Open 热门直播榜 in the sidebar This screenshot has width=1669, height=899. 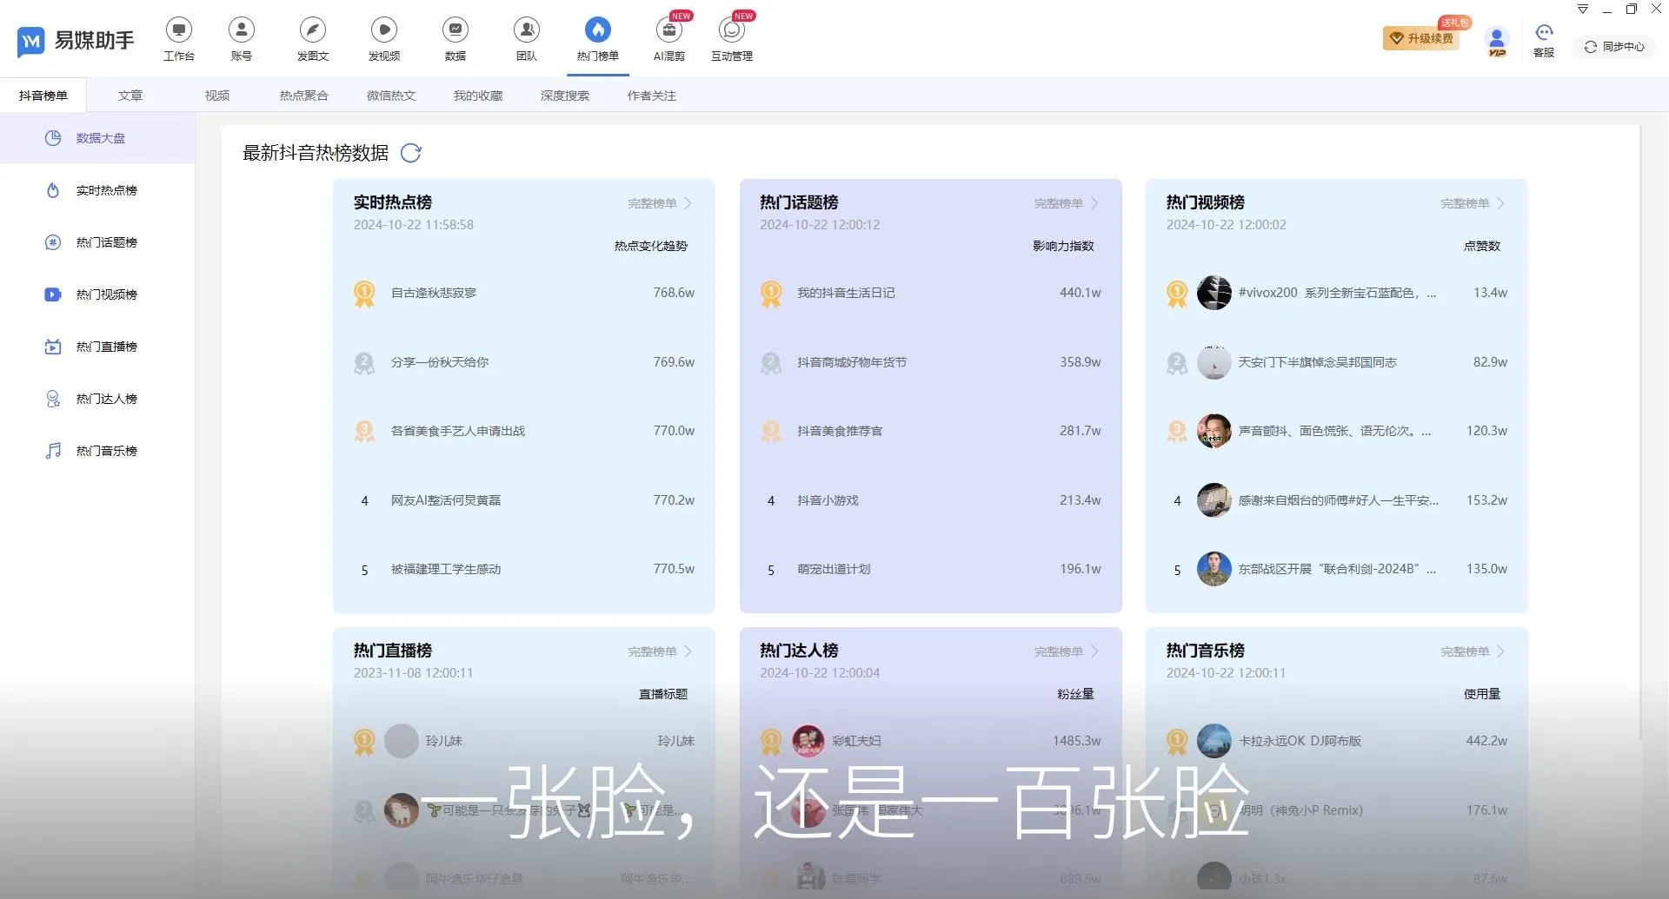tap(97, 347)
